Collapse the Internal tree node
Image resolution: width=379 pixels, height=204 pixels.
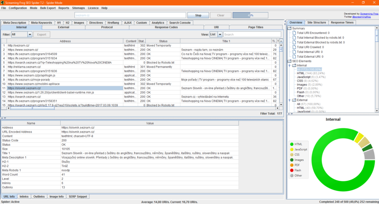point(289,65)
